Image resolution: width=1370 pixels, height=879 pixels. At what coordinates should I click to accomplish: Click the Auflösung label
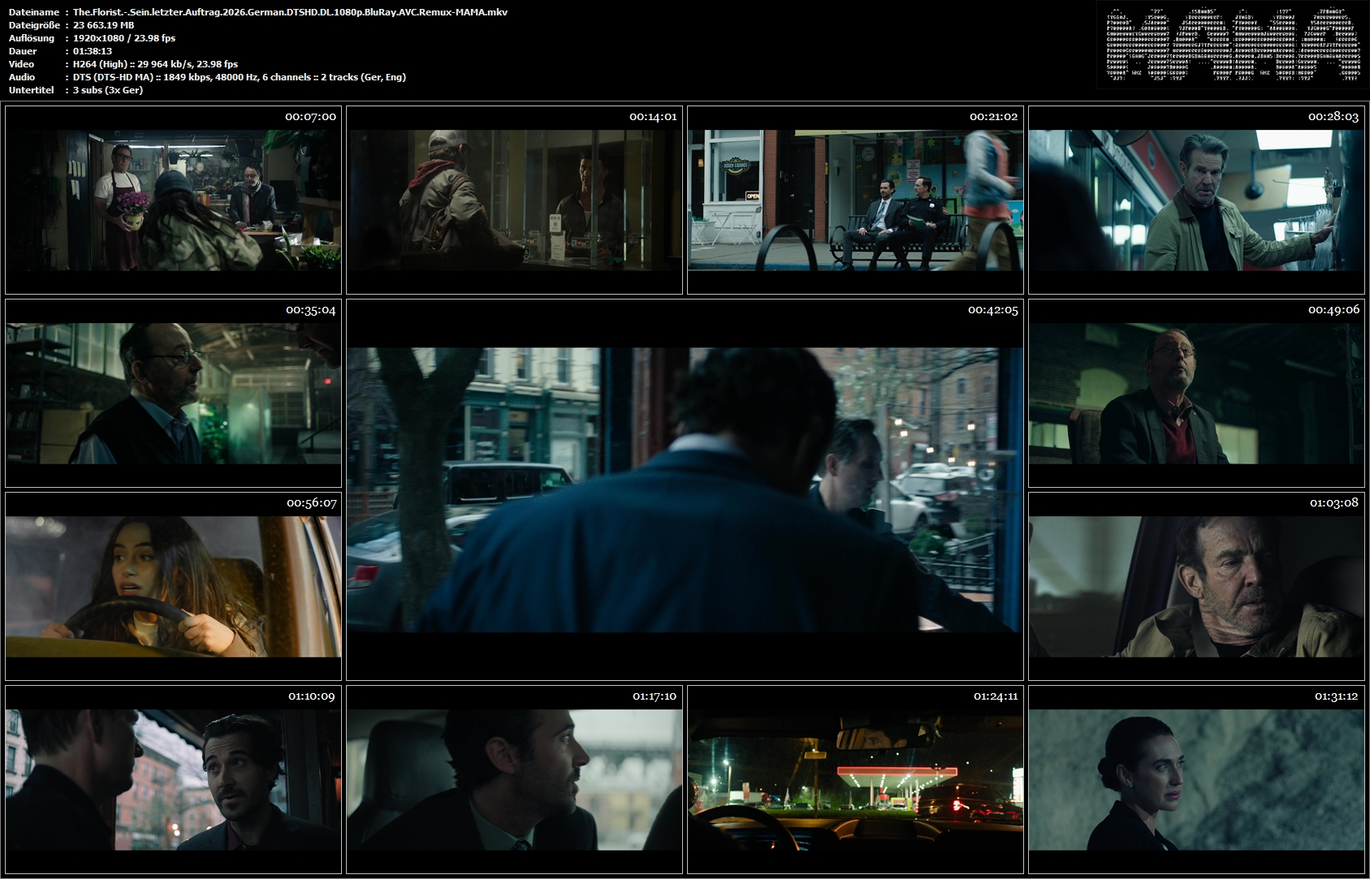[x=31, y=38]
